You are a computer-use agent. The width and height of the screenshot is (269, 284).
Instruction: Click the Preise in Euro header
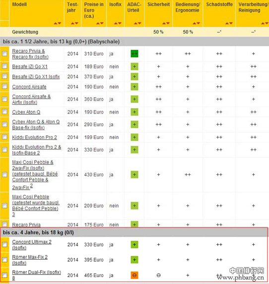[94, 10]
